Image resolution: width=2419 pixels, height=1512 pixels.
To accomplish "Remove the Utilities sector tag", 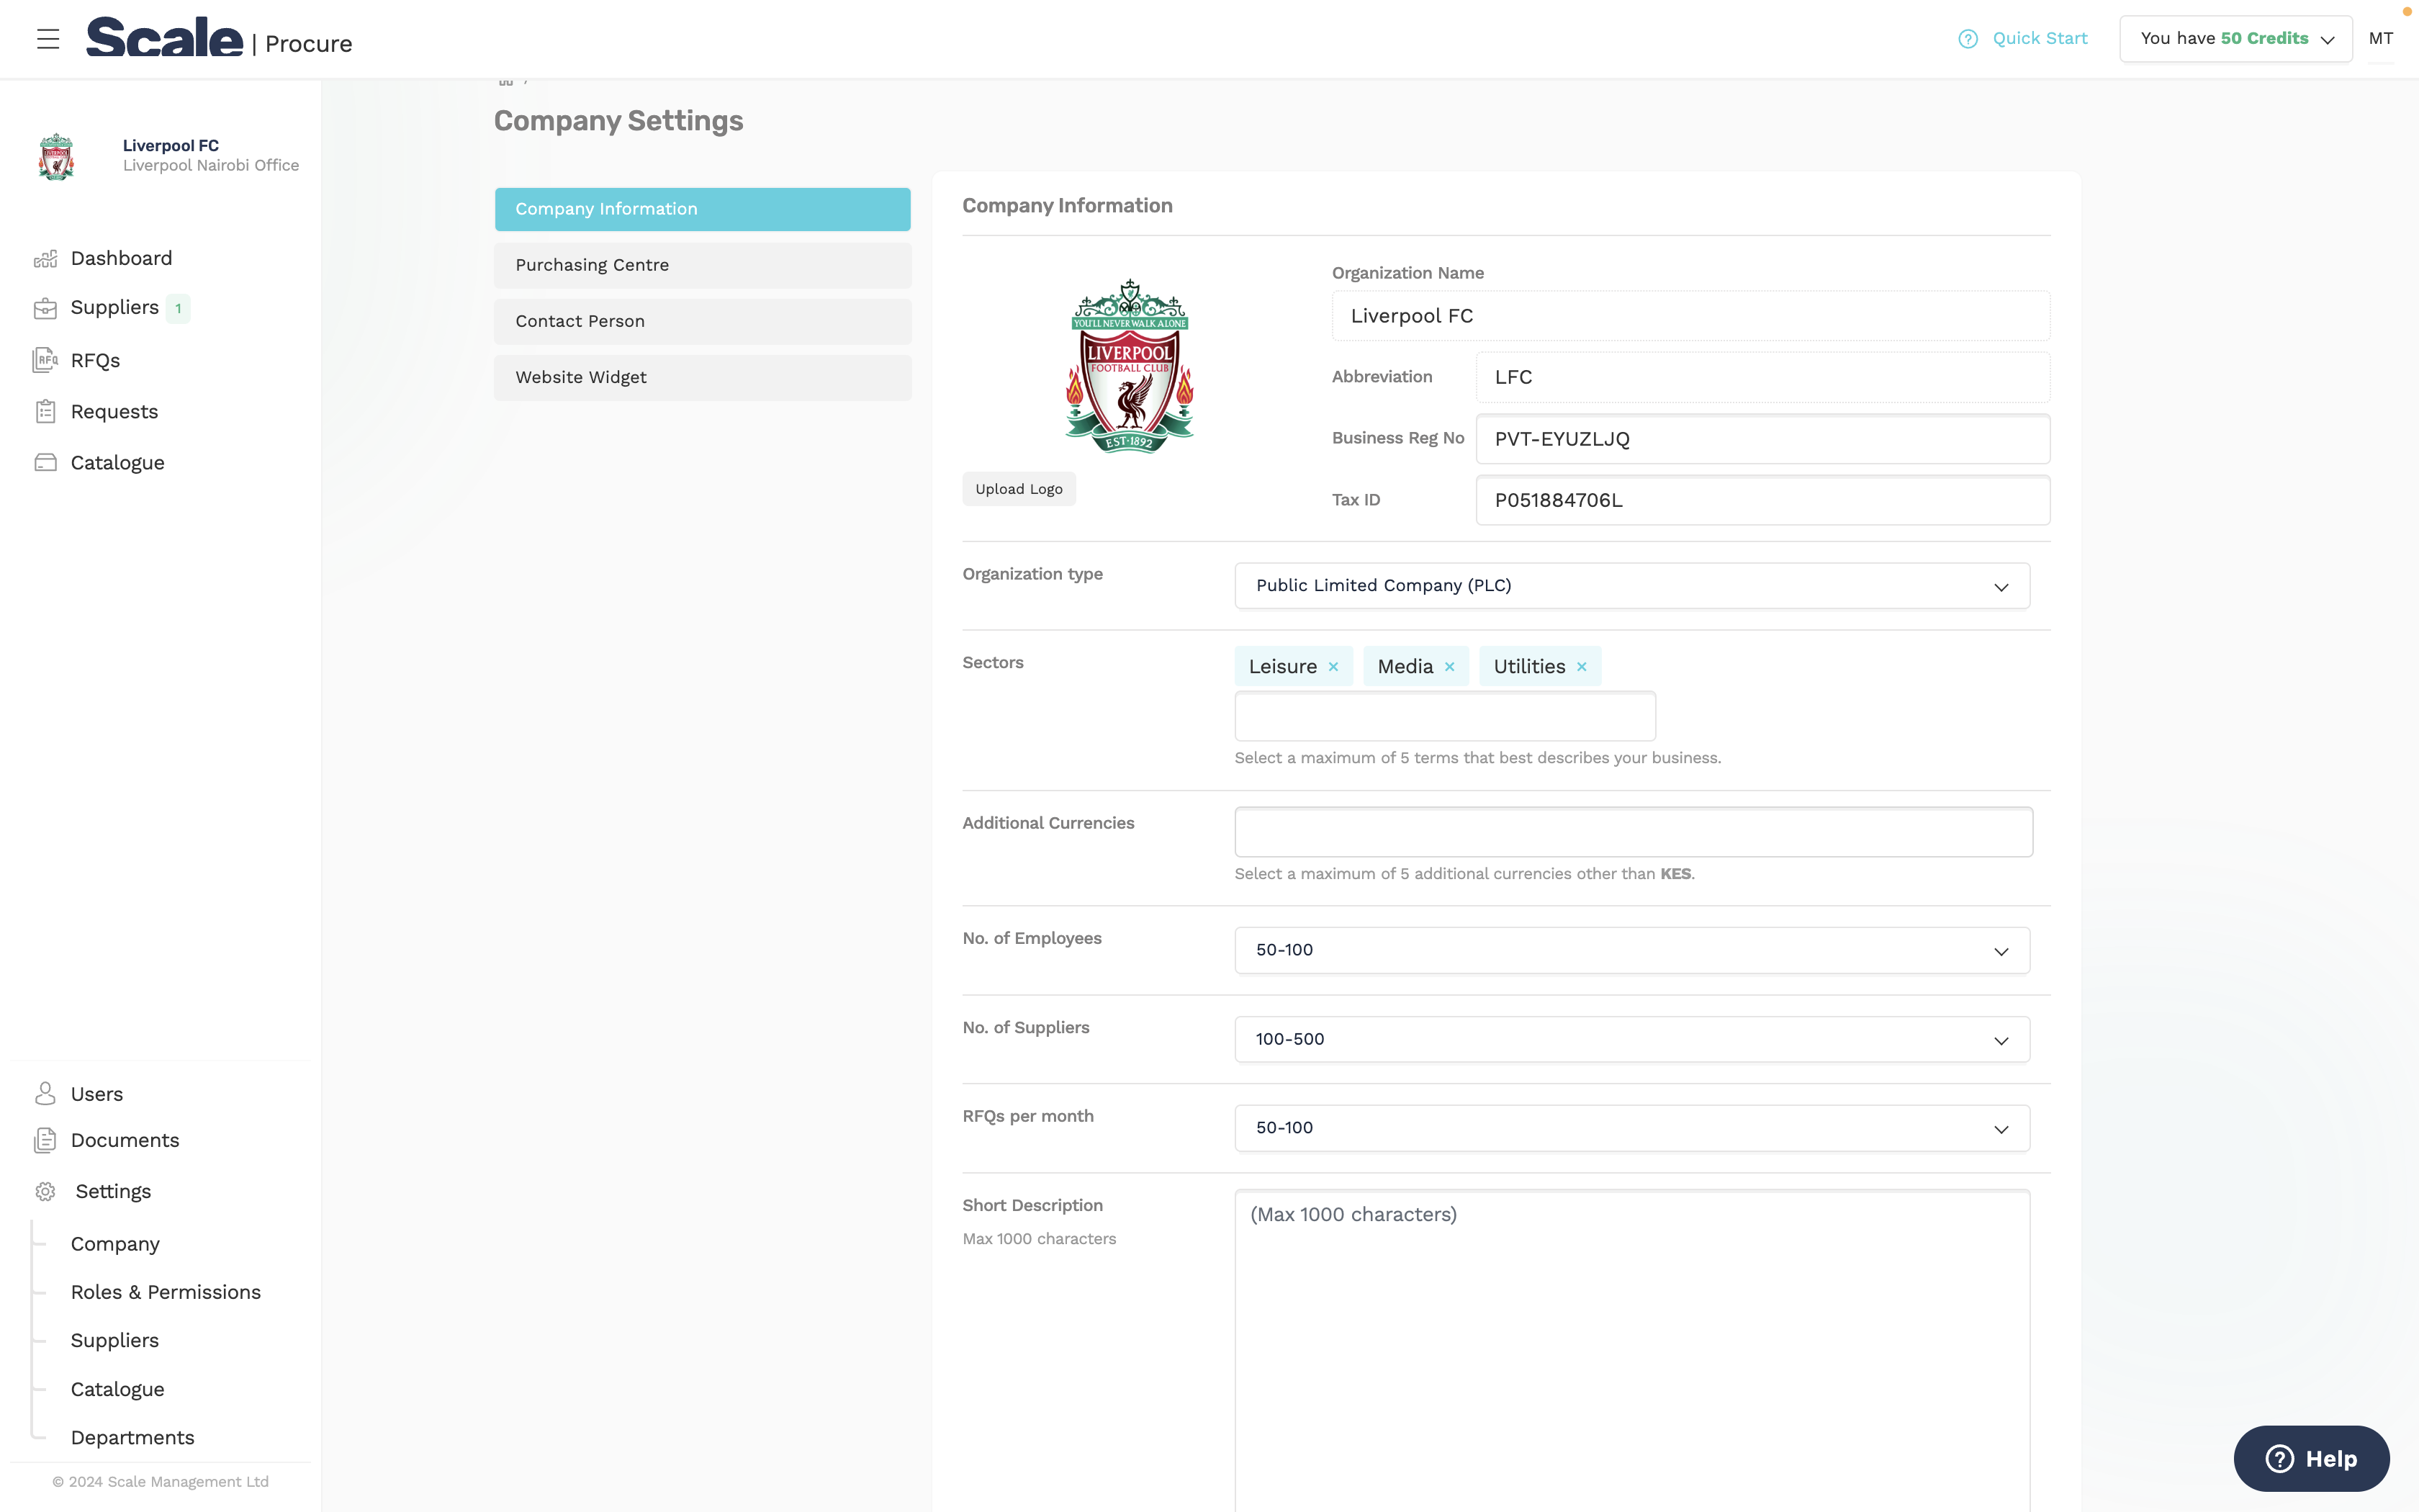I will [x=1581, y=667].
